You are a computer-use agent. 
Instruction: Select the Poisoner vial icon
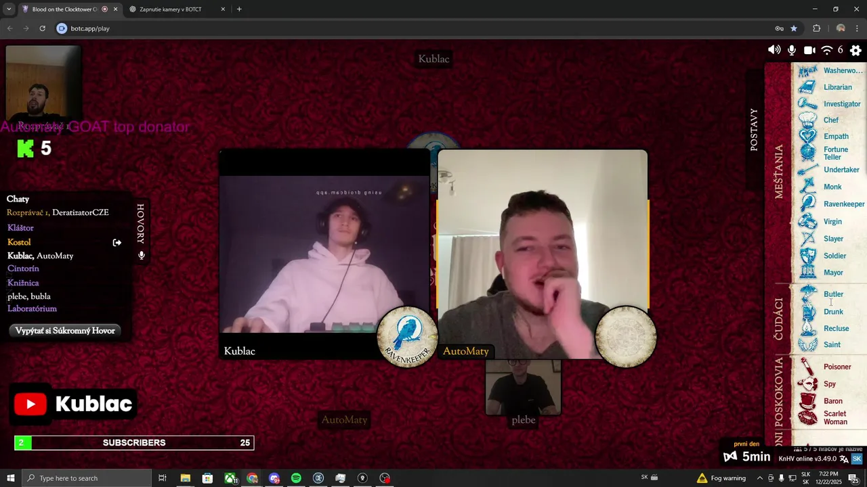(x=807, y=367)
